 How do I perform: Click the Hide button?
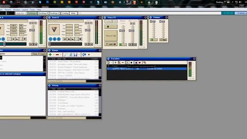73,13
